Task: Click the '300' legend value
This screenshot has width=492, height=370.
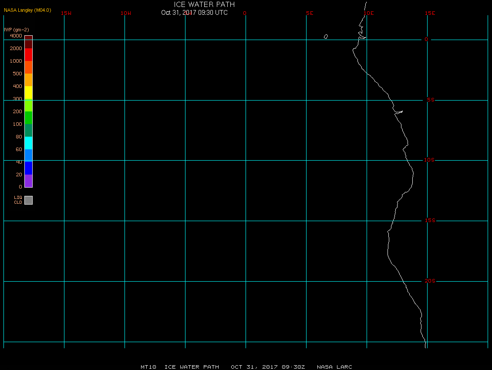Action: (17, 99)
